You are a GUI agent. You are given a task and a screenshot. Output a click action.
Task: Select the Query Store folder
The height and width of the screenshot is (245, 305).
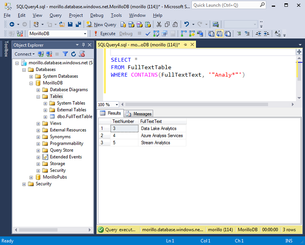[x=61, y=150]
